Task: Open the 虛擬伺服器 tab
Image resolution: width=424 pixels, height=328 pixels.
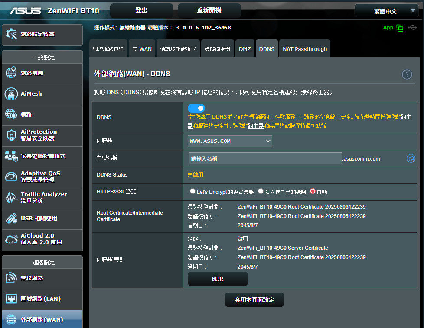Action: [x=217, y=49]
